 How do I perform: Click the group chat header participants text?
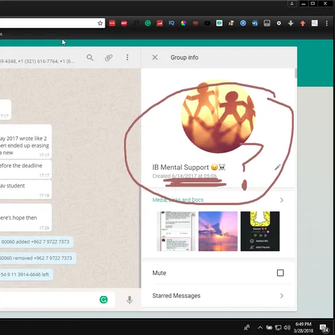37,61
